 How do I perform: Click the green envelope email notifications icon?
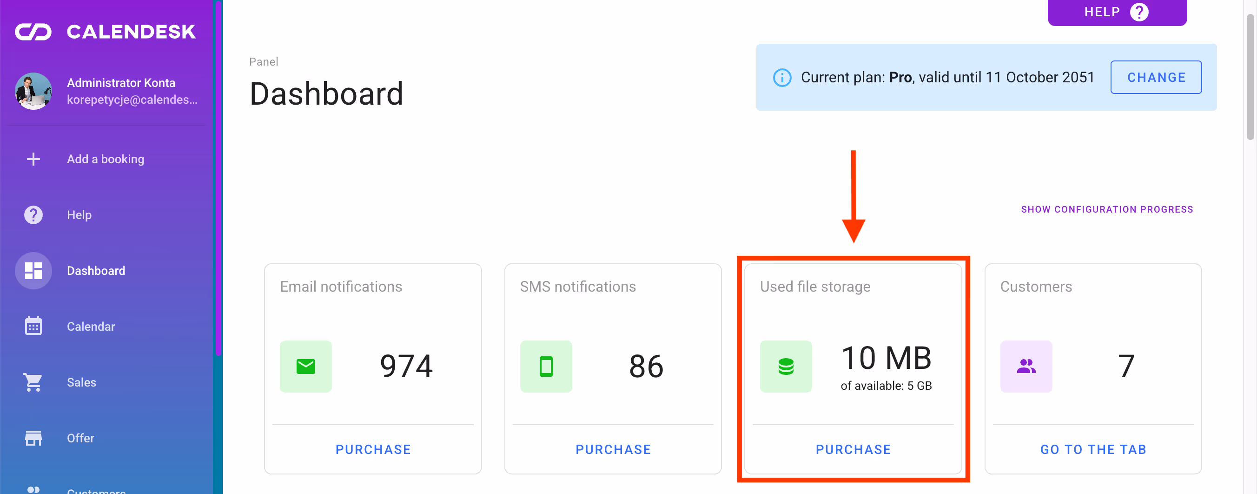tap(305, 366)
